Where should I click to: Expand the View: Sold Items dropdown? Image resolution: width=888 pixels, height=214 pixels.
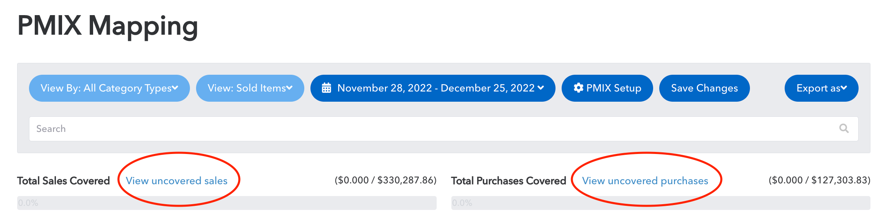point(250,88)
